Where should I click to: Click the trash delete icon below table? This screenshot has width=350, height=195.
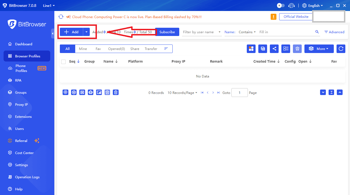coord(116,93)
